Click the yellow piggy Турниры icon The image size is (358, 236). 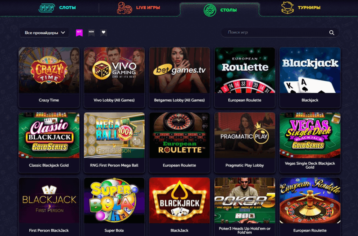pos(287,8)
